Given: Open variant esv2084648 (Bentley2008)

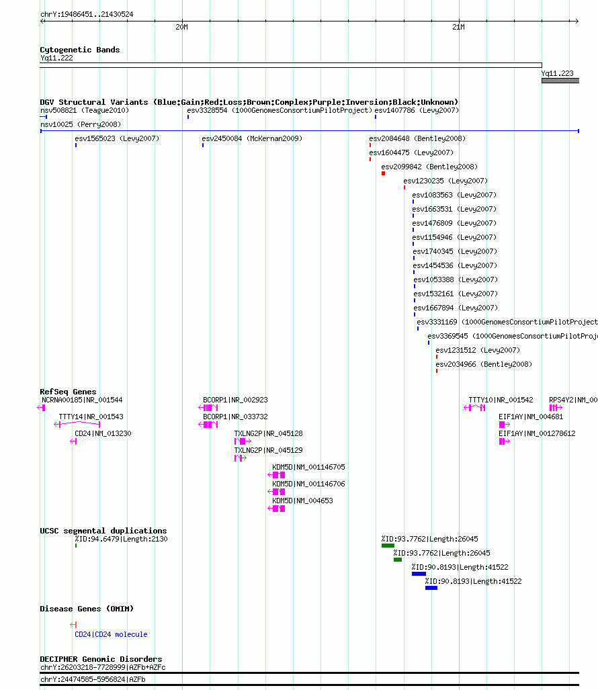Looking at the screenshot, I should pyautogui.click(x=417, y=138).
